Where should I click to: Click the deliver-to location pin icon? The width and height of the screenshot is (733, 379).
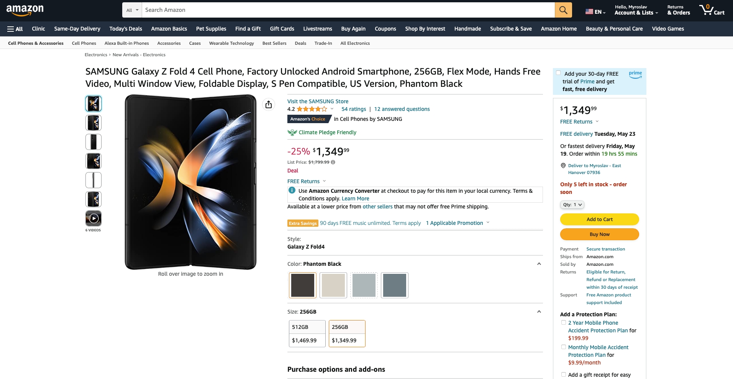[x=563, y=166]
